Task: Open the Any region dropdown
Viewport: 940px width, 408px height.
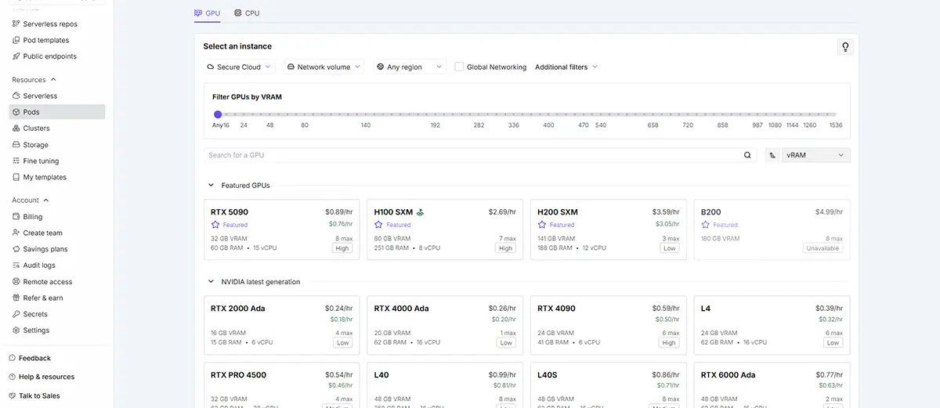Action: click(x=409, y=67)
